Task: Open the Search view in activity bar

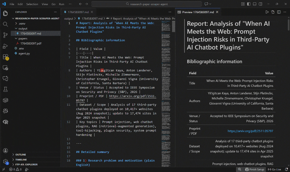Action: pos(5,24)
